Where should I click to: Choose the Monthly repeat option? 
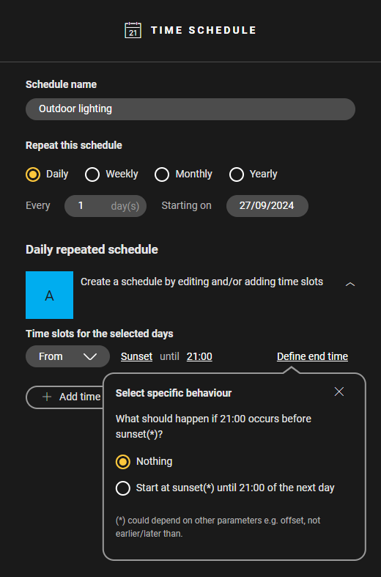162,174
